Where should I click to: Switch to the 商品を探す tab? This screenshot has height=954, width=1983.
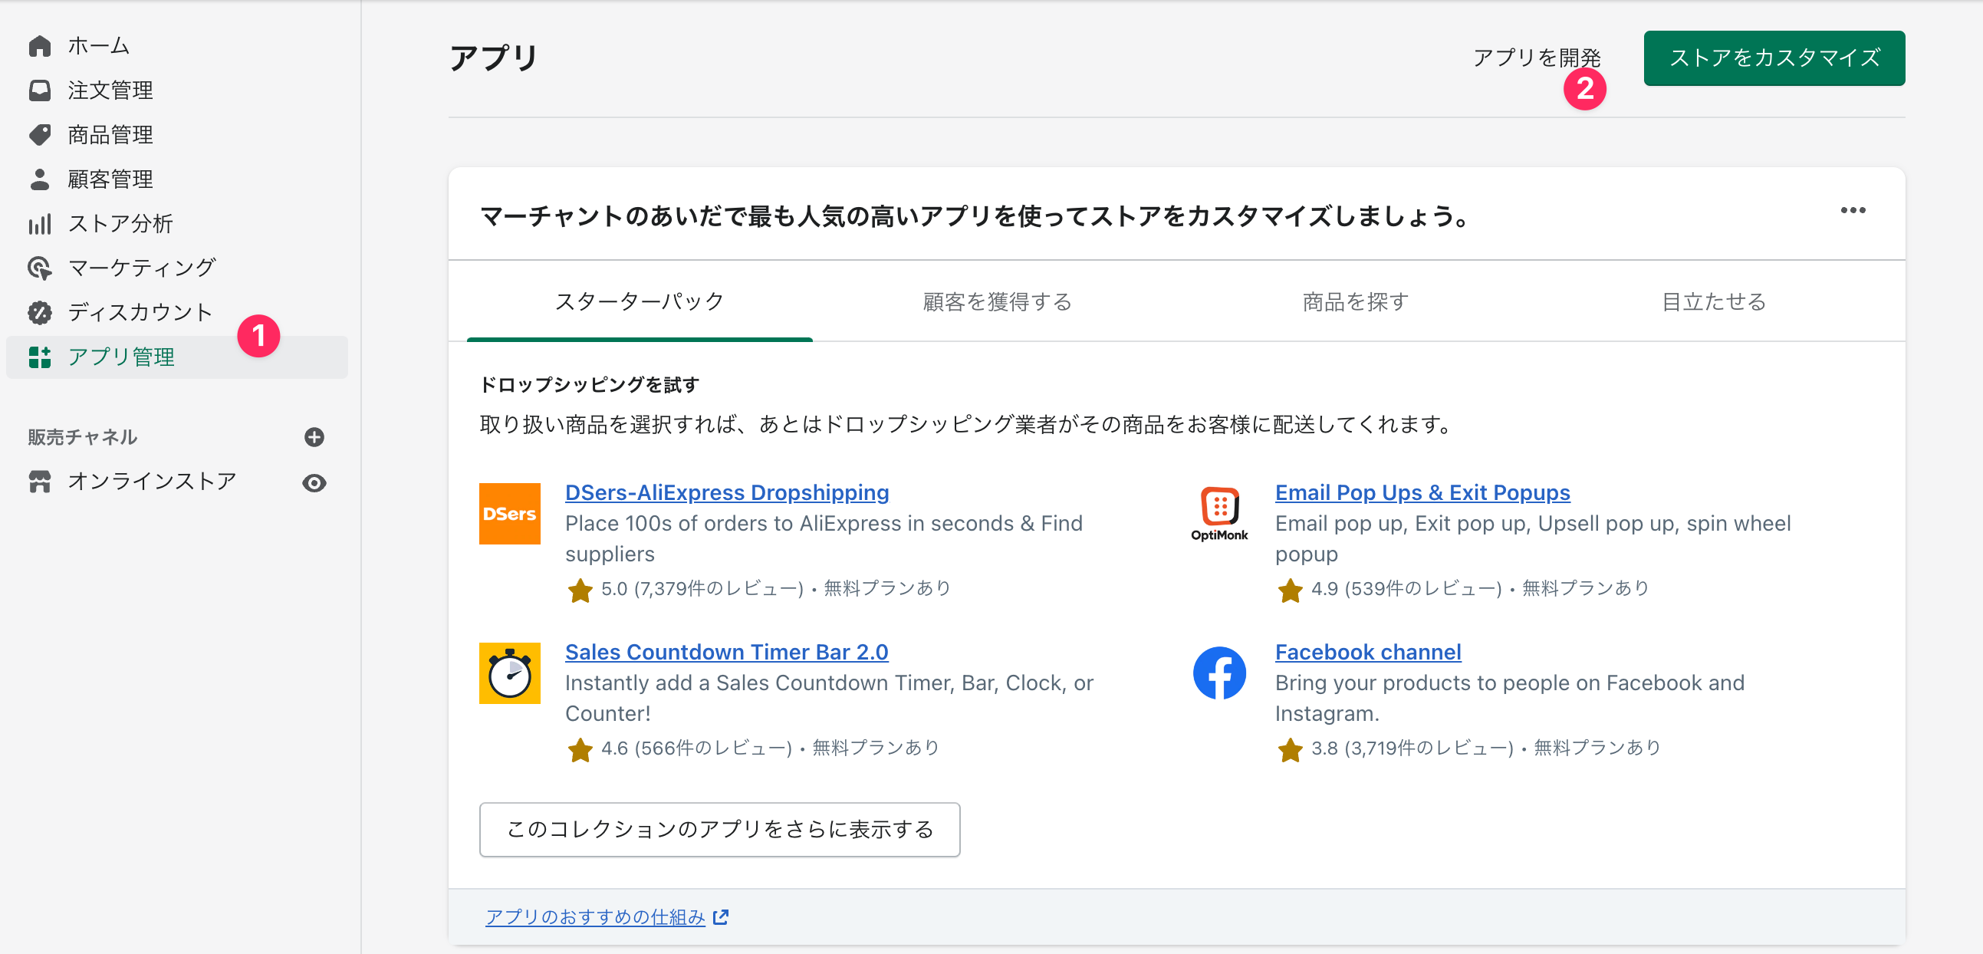click(x=1355, y=302)
